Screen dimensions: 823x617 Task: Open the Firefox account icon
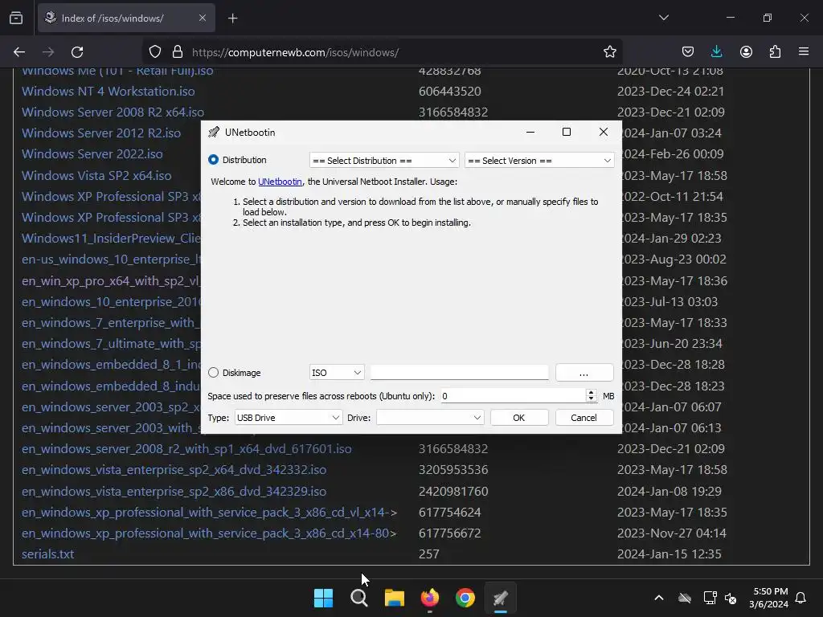tap(746, 52)
